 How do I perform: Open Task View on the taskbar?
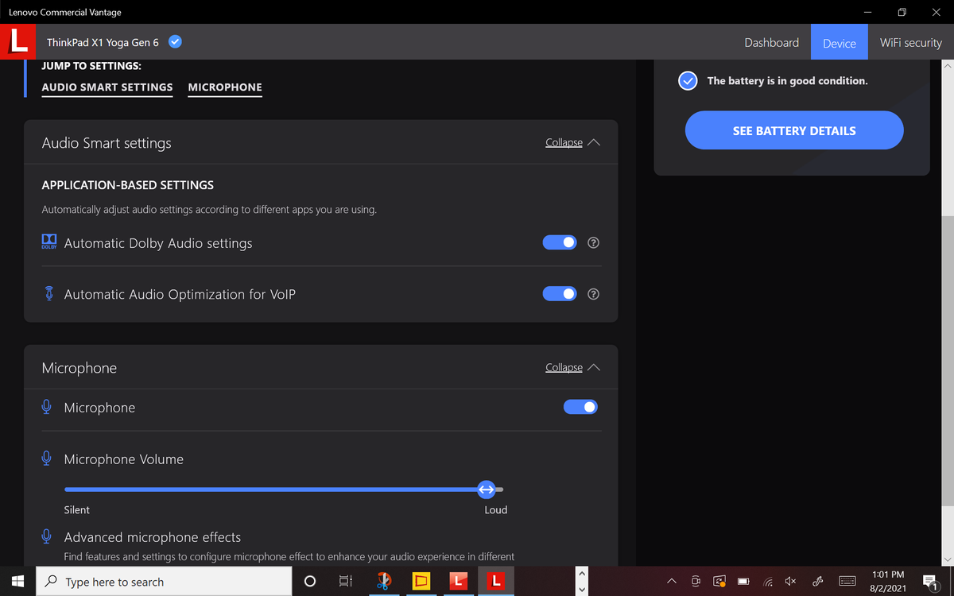tap(345, 582)
